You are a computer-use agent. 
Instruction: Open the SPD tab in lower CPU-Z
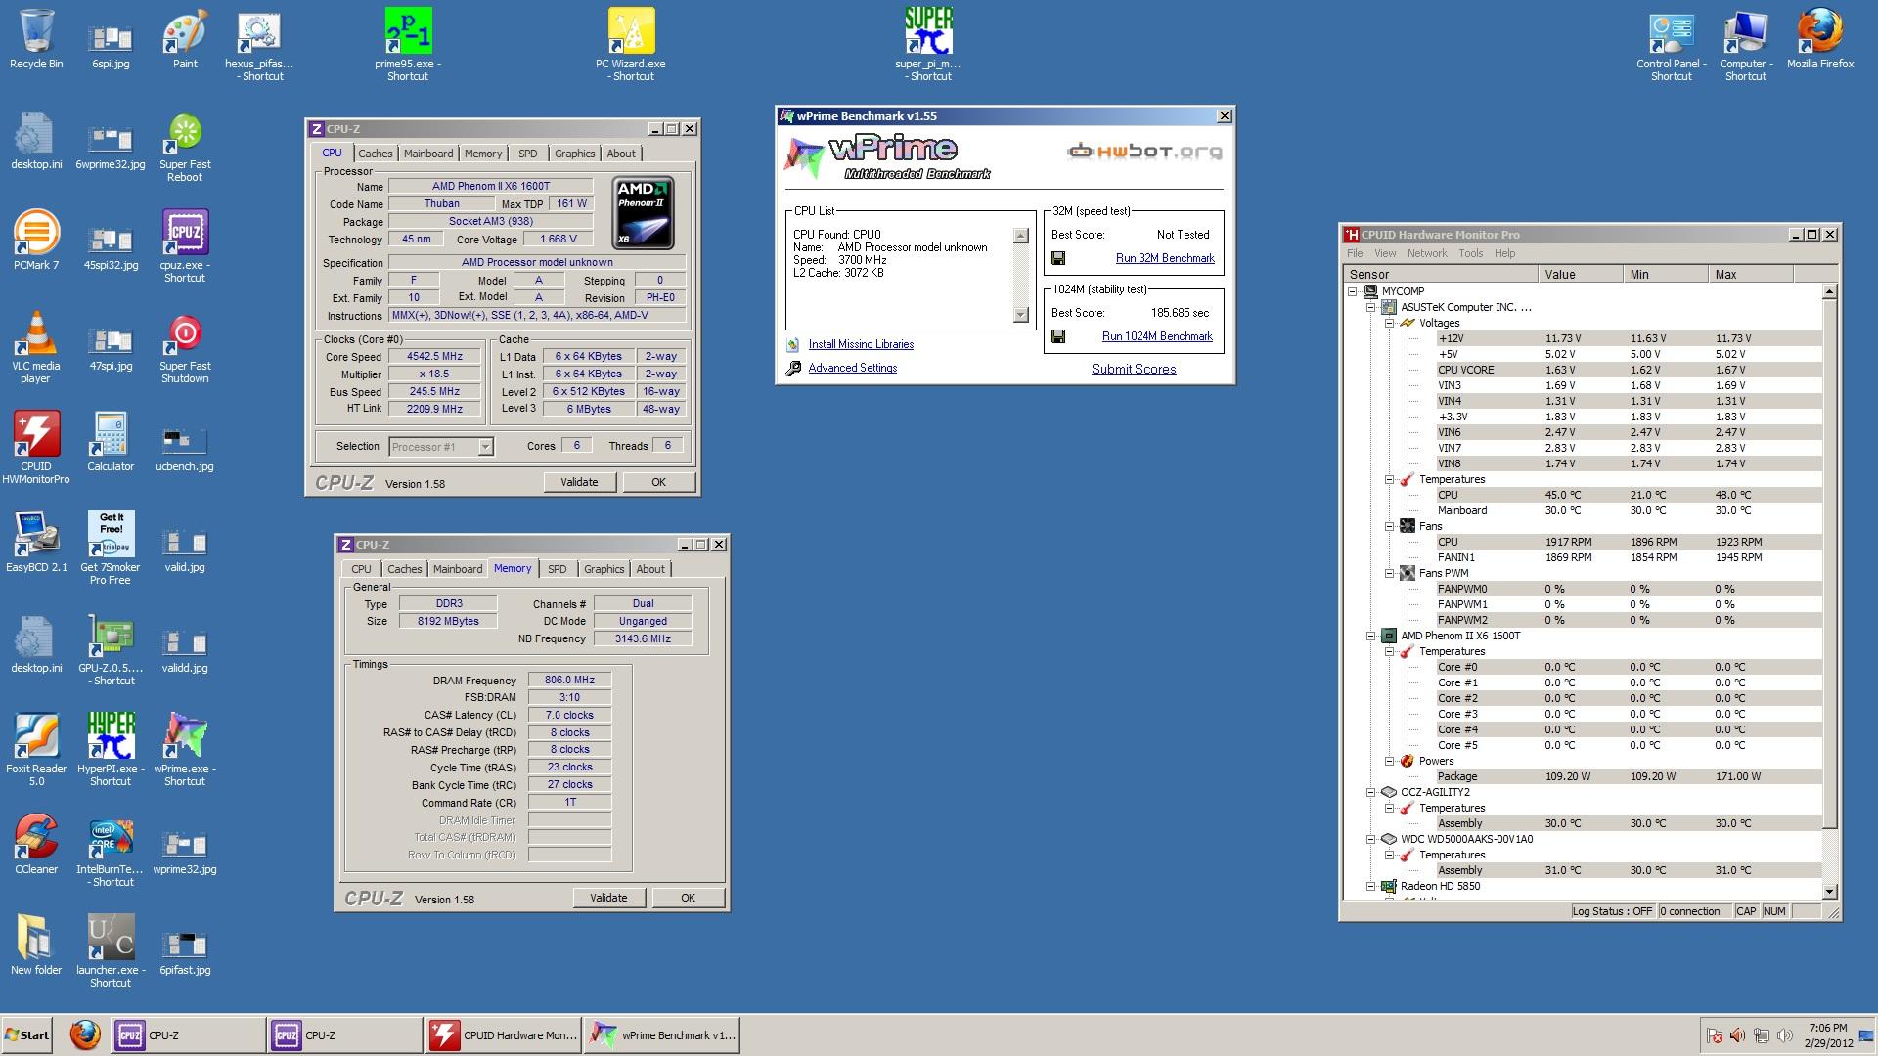point(557,569)
